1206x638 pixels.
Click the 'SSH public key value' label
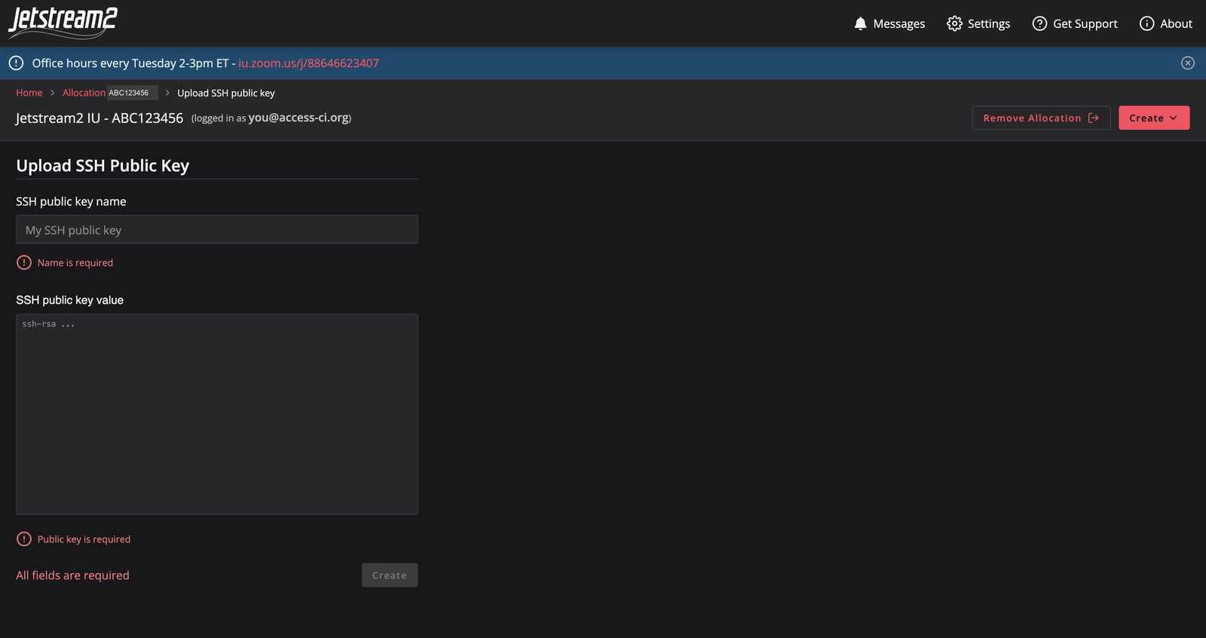tap(69, 300)
